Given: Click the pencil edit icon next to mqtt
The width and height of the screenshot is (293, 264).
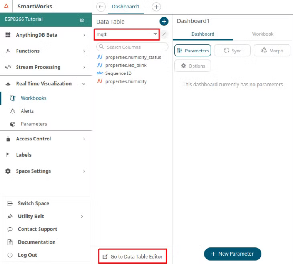Looking at the screenshot, I should click(x=164, y=34).
